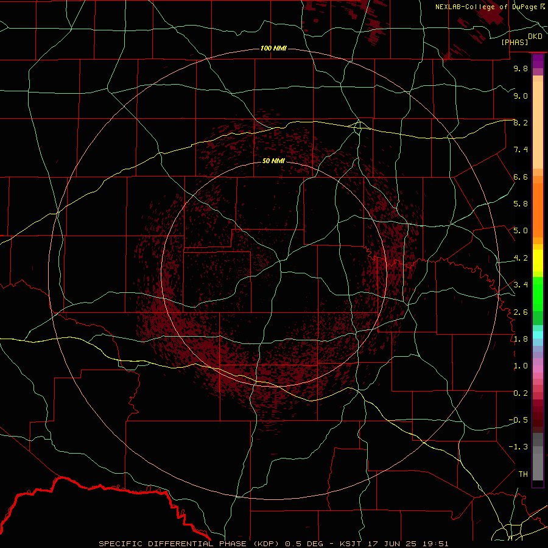This screenshot has width=548, height=548.
Task: Pick the pink band on the color bar
Action: pyautogui.click(x=538, y=369)
